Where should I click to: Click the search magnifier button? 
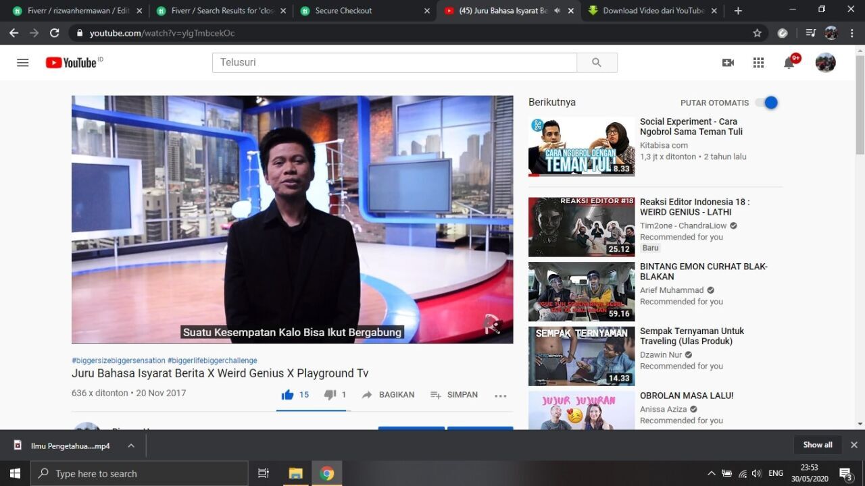click(x=596, y=63)
